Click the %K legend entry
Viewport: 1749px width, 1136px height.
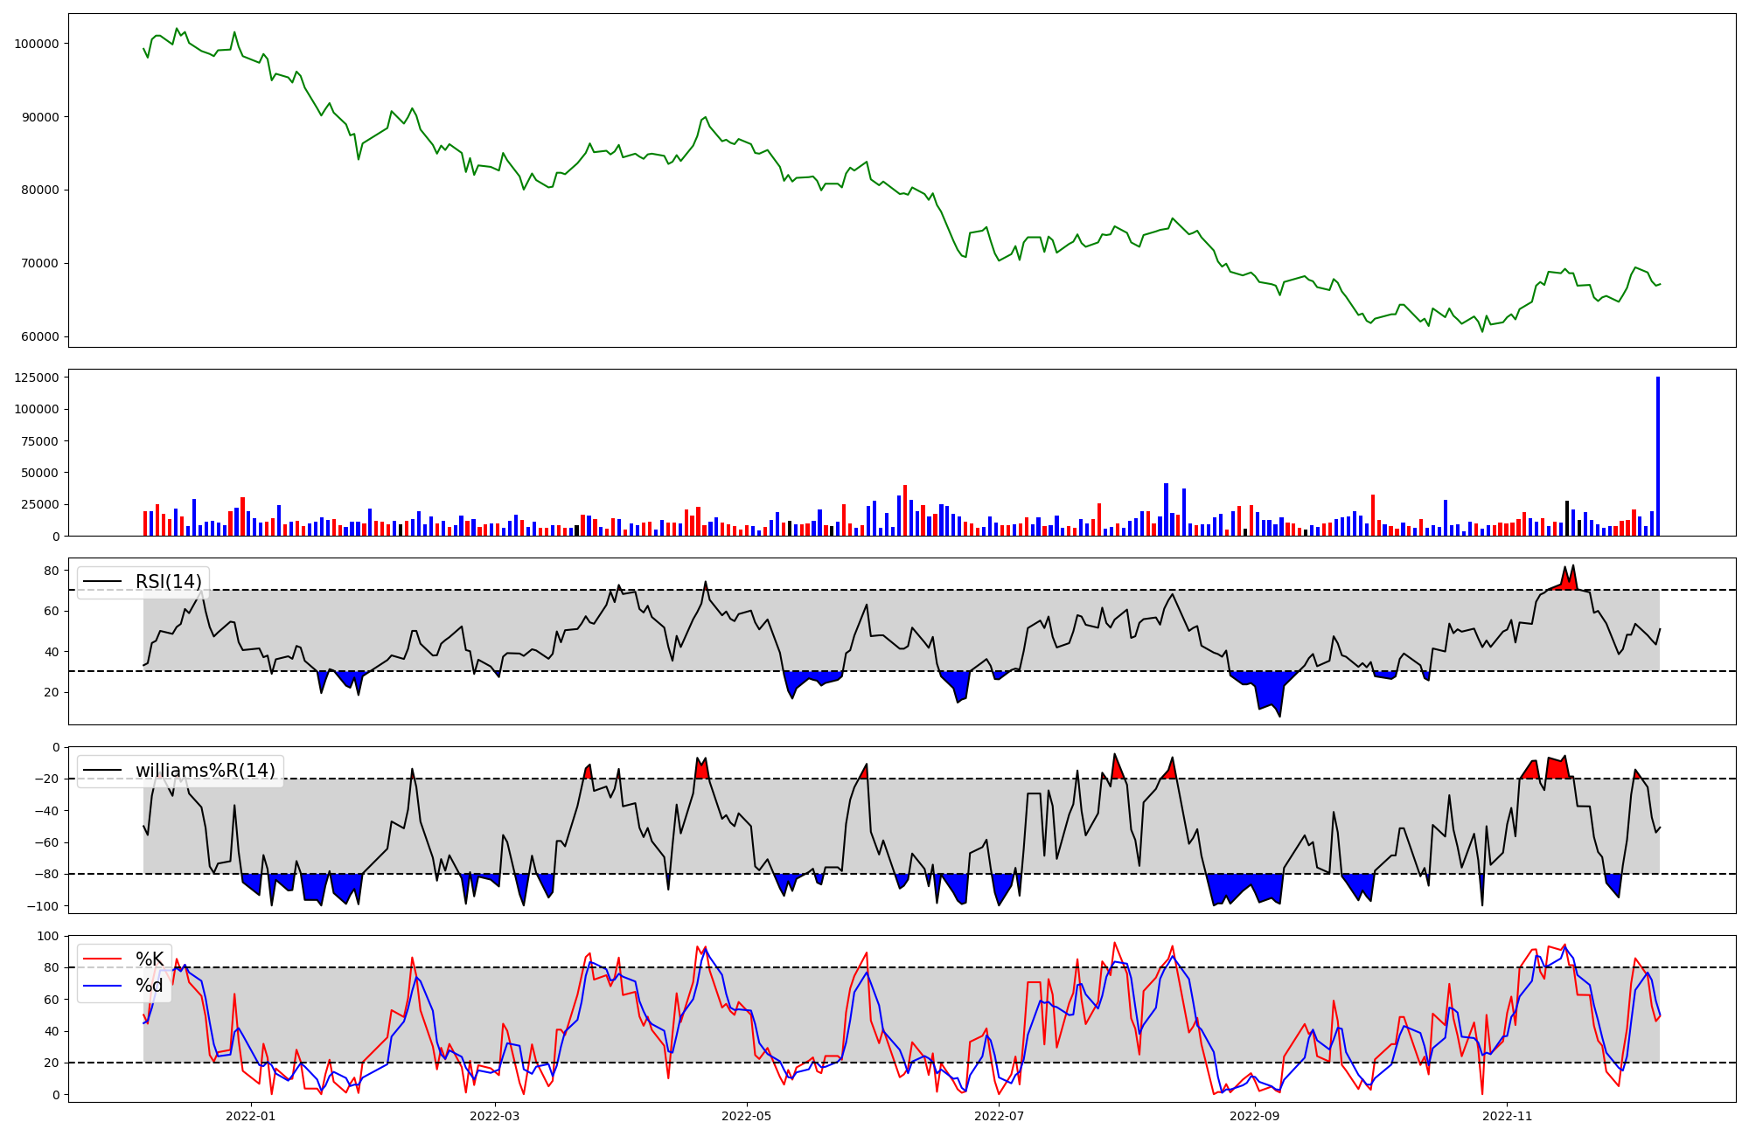pos(150,959)
